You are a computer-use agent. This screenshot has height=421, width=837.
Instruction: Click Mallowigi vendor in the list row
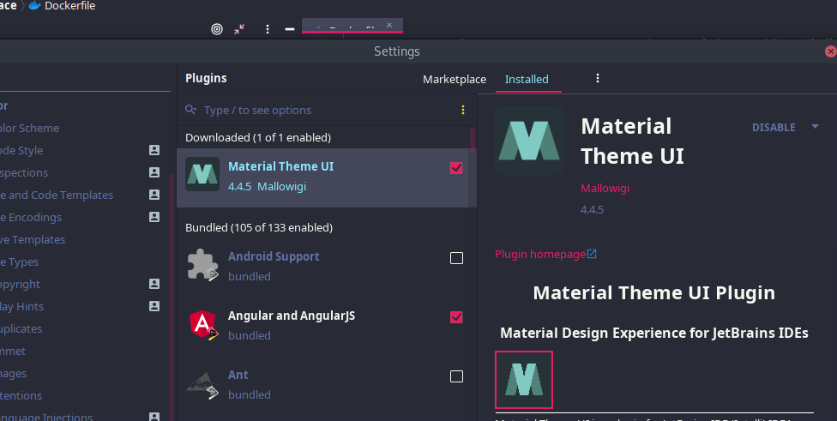(x=281, y=187)
